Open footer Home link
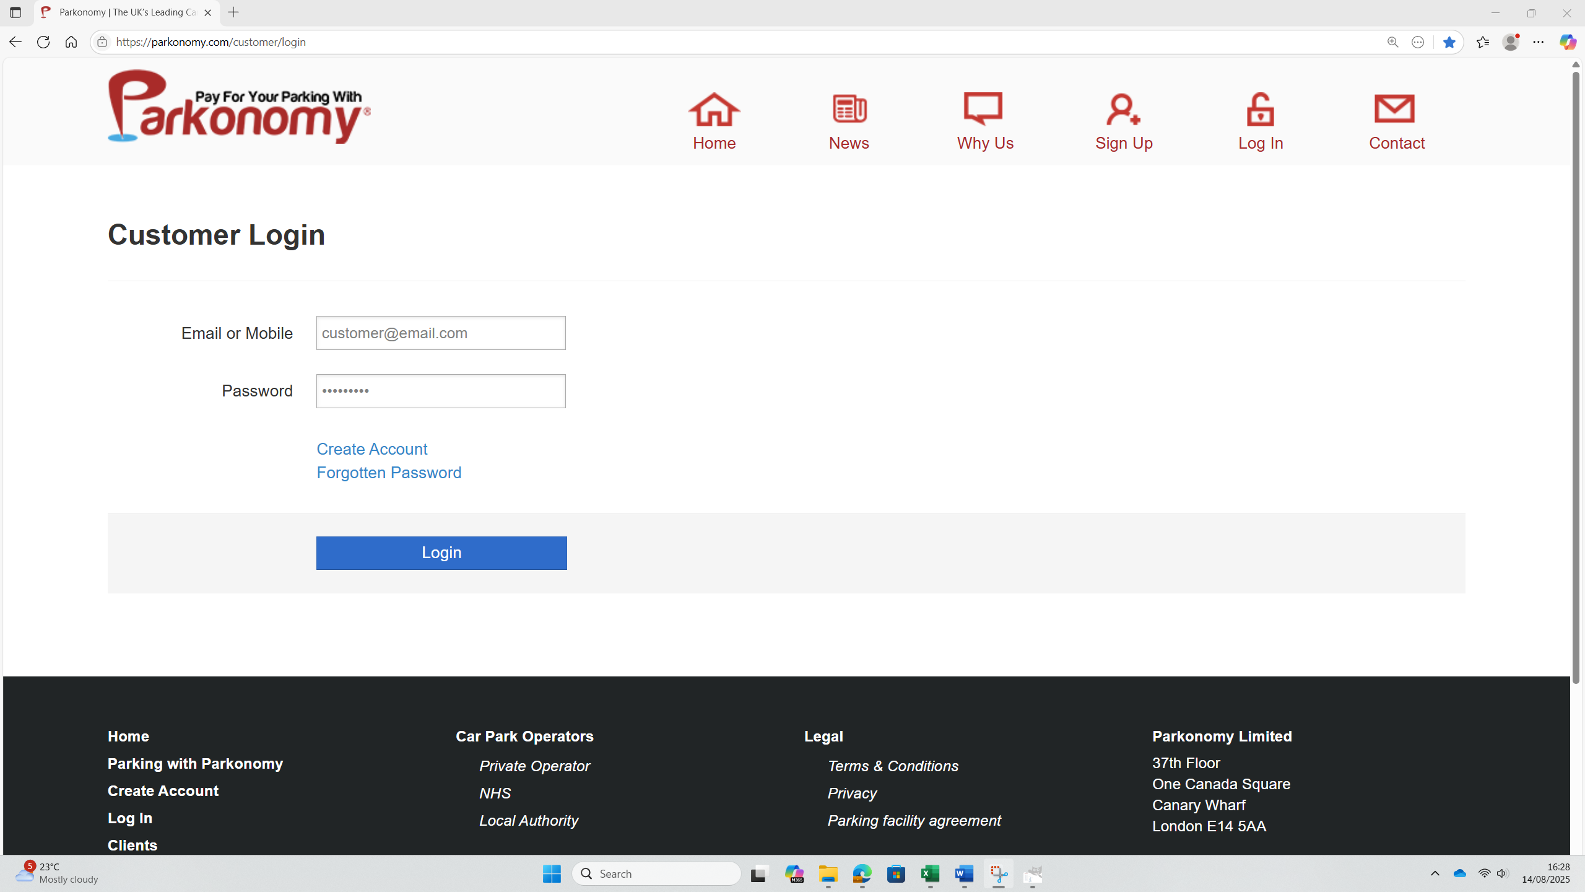The width and height of the screenshot is (1585, 892). [128, 737]
